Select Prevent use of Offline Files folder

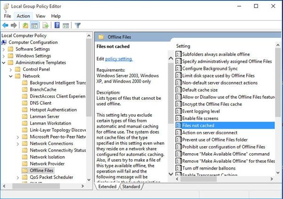(x=215, y=139)
